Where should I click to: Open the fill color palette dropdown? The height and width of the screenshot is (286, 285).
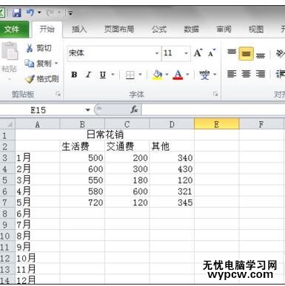pyautogui.click(x=167, y=75)
